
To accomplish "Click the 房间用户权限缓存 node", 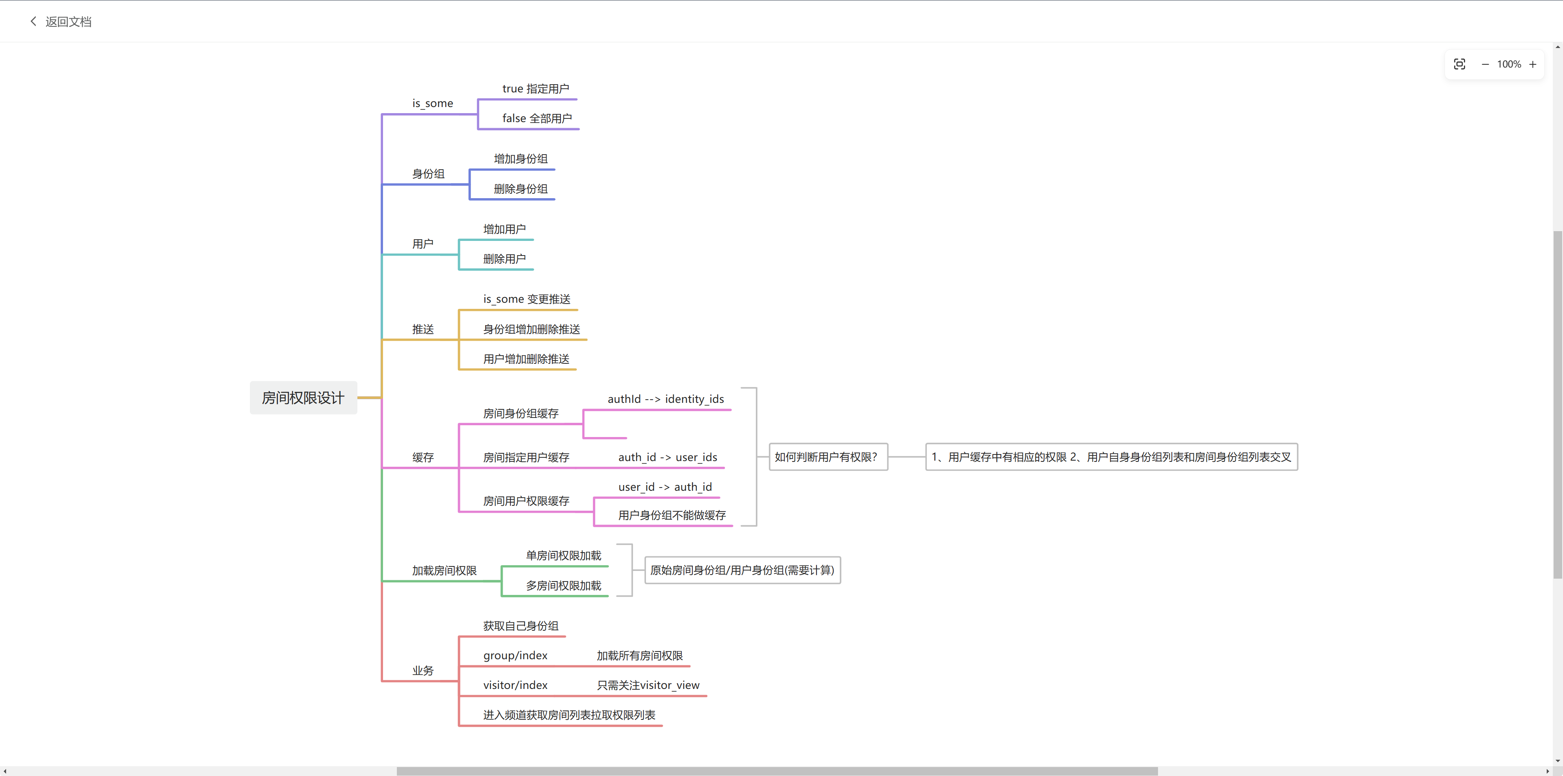I will pyautogui.click(x=526, y=501).
